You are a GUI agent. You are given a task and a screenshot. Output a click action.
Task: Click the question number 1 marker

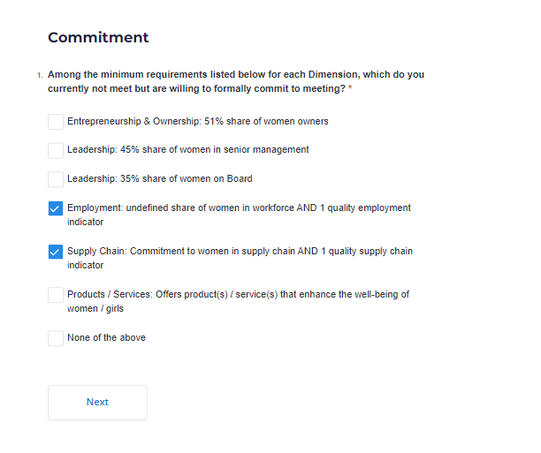[40, 75]
